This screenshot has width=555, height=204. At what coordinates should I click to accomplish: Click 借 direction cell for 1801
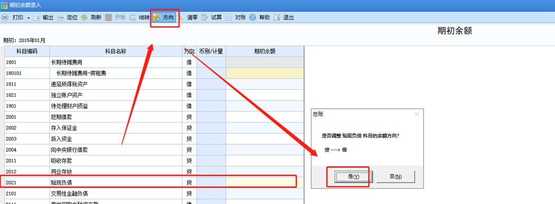190,62
